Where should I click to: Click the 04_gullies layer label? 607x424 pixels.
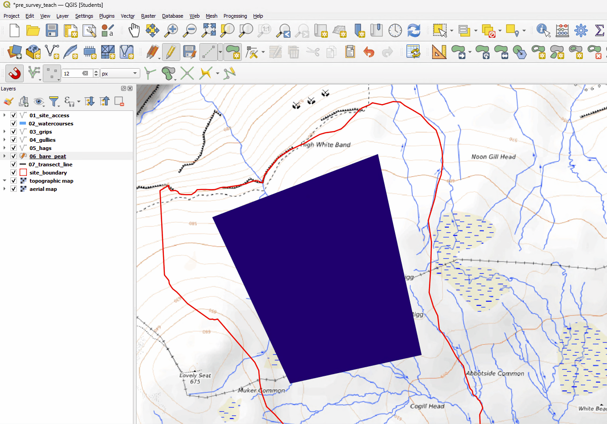[42, 140]
